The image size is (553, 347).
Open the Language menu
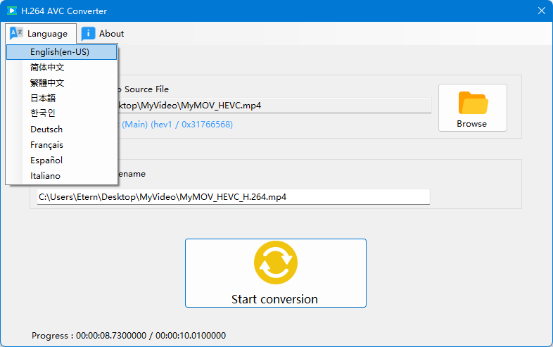tap(41, 34)
